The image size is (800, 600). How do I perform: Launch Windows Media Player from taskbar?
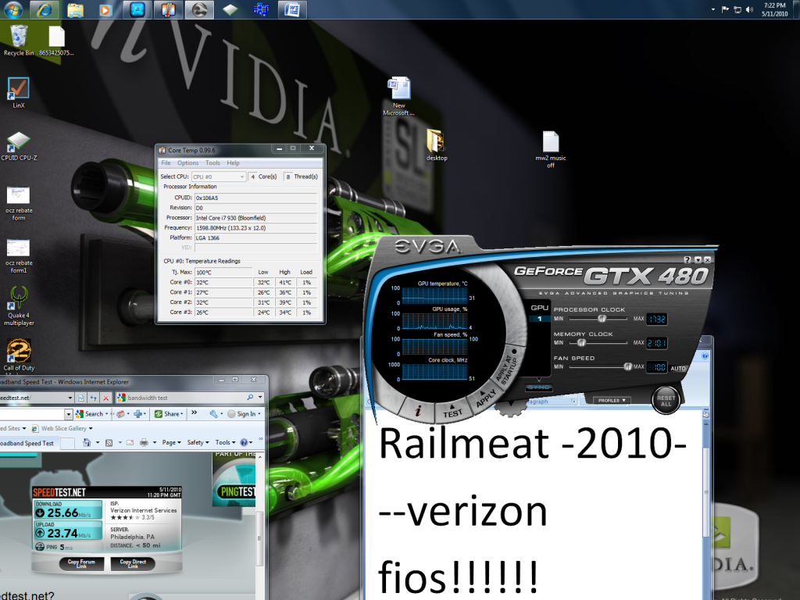[105, 9]
